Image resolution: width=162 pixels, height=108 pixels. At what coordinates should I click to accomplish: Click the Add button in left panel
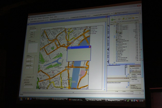32,32
